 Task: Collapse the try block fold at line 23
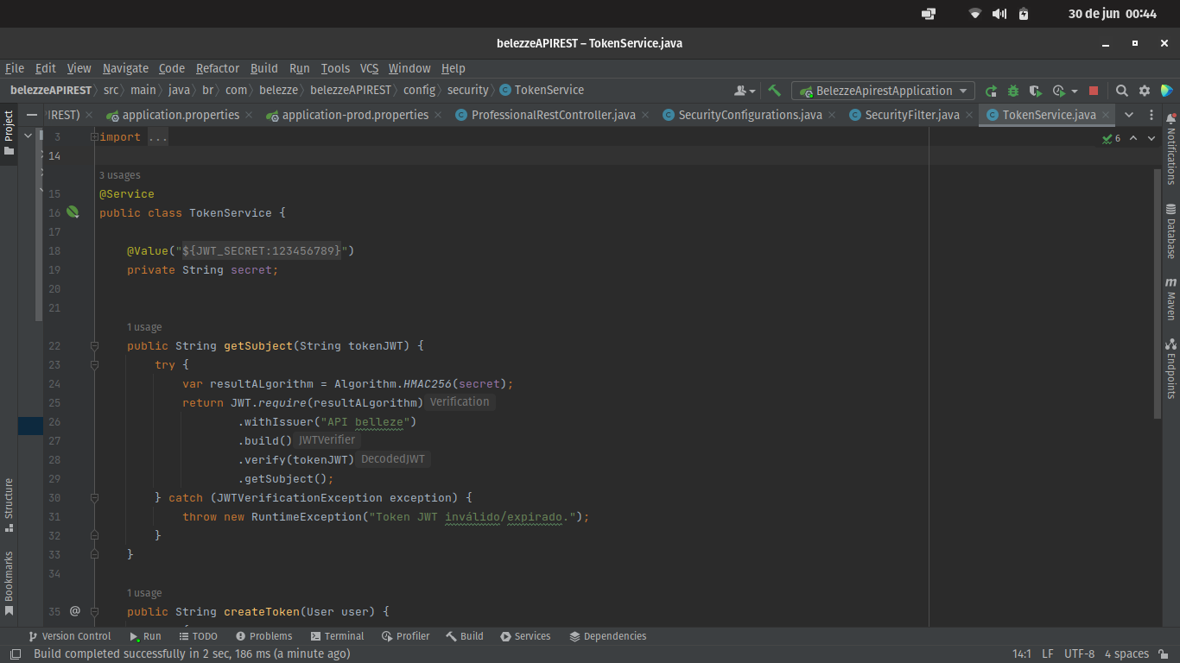point(94,365)
